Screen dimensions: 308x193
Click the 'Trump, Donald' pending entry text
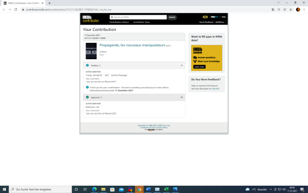pos(94,75)
